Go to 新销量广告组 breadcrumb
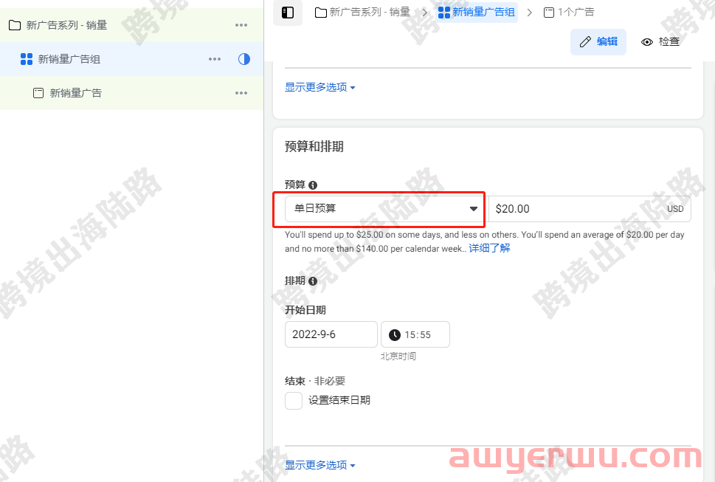The height and width of the screenshot is (482, 715). [x=477, y=13]
